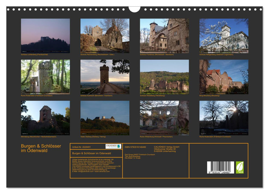Viewport: 269px width, 194px height.
Task: Click the Veste Otzberg hilltop photo
Action: pos(105,118)
